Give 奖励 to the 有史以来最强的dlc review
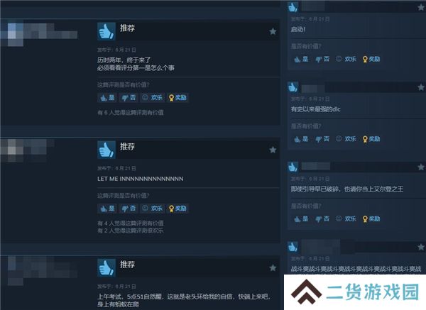Screen dimensions: 426x310 (371, 139)
